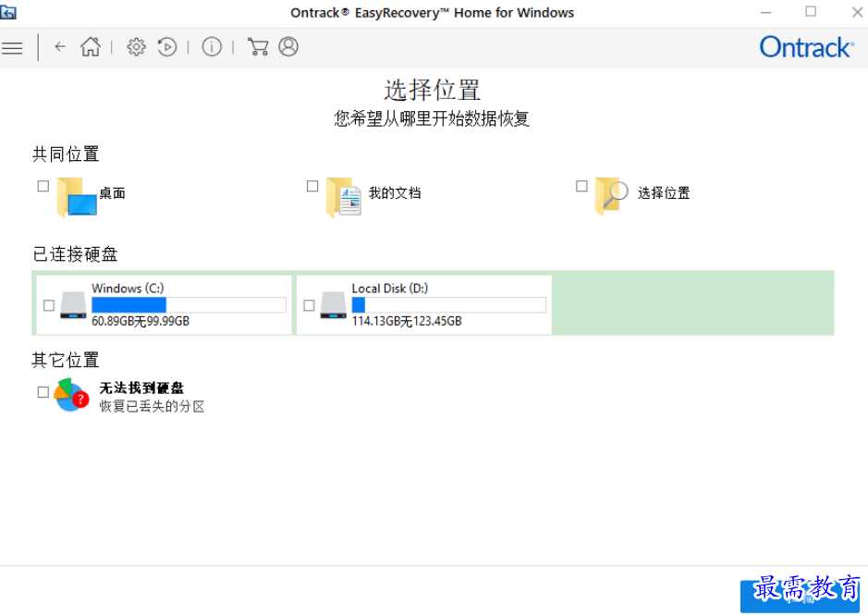Select the 我的文档 label
The image size is (868, 616).
tap(395, 193)
